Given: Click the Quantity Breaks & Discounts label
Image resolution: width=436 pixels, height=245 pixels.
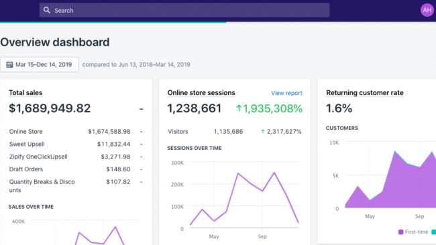Looking at the screenshot, I should [42, 186].
